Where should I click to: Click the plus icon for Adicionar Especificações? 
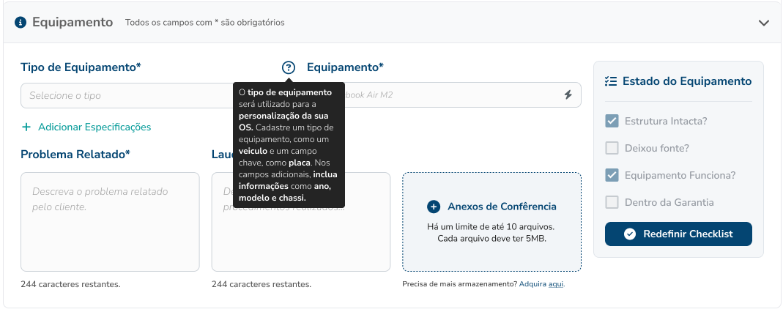pos(26,127)
